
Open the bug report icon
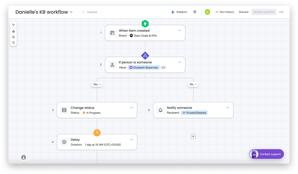pyautogui.click(x=24, y=157)
